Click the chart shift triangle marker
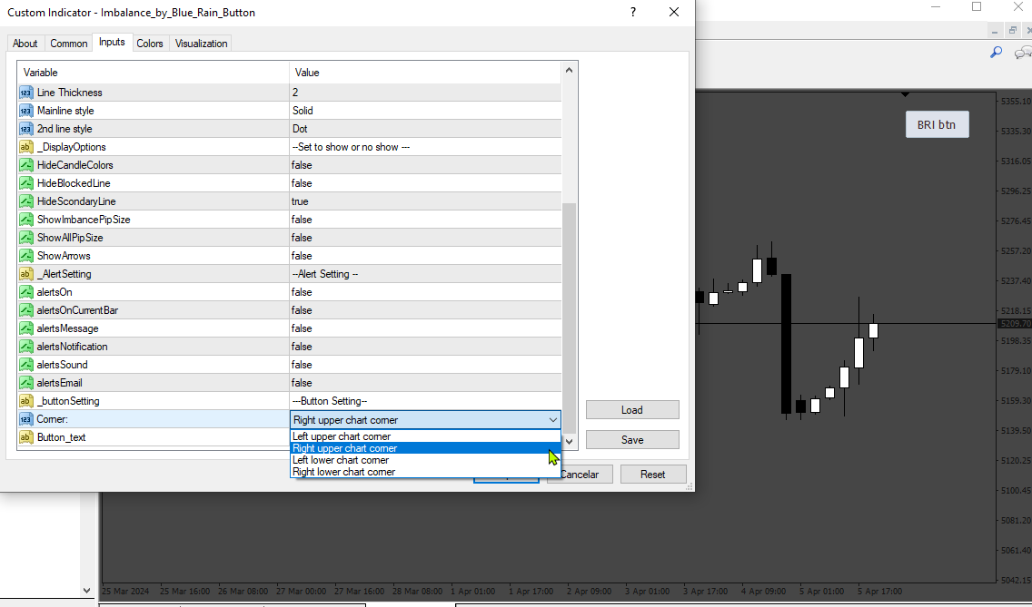This screenshot has height=607, width=1032. click(905, 94)
